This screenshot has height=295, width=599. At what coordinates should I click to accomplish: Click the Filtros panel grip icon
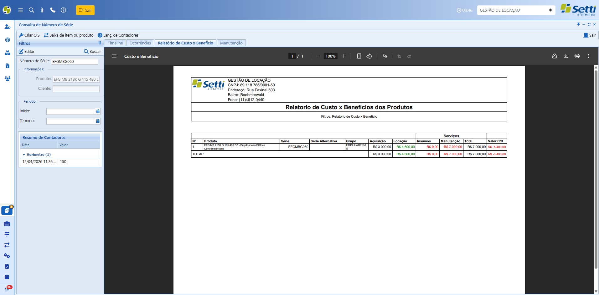tap(100, 43)
